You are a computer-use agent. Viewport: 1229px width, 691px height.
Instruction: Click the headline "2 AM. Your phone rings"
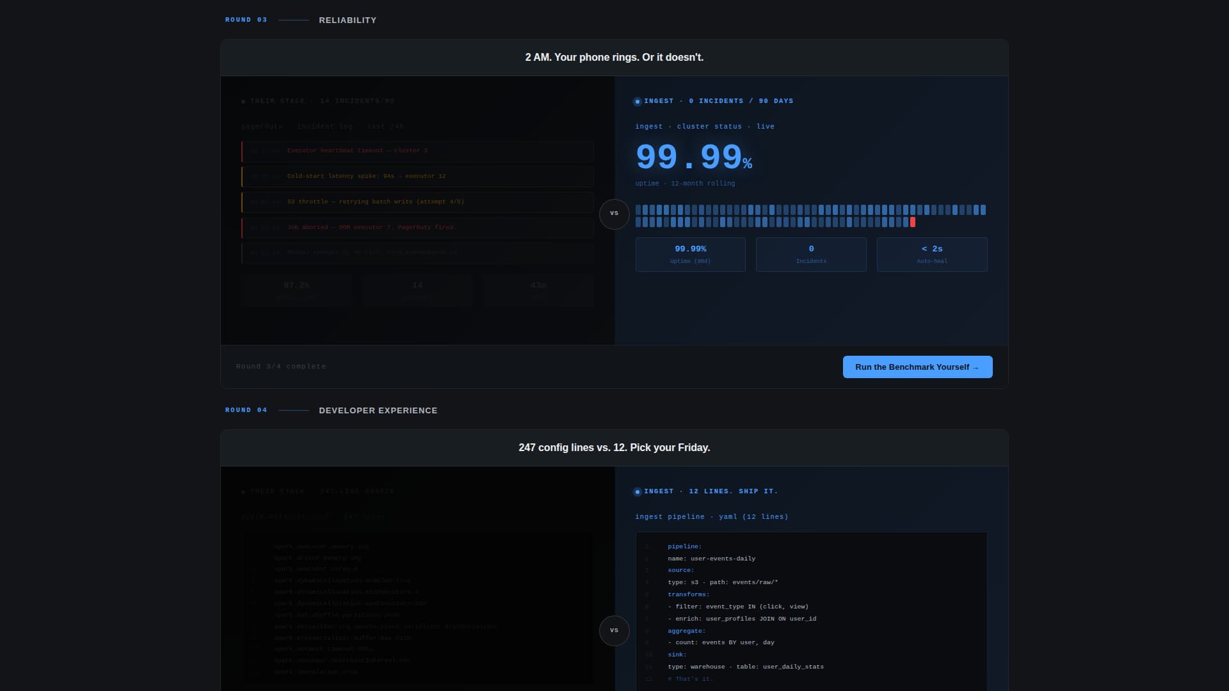click(614, 58)
